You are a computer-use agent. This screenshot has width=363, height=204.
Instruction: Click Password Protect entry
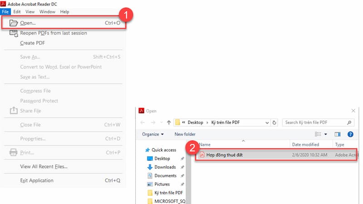(39, 101)
